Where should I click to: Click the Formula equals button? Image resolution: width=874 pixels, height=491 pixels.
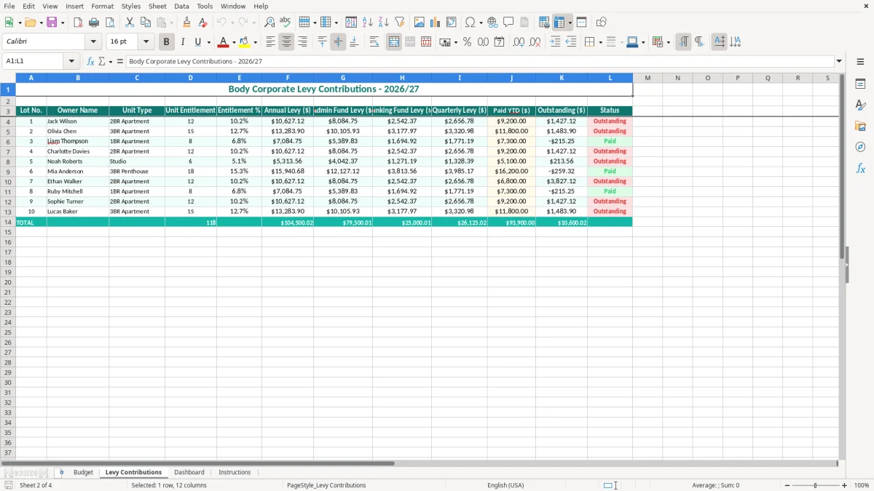click(x=120, y=62)
